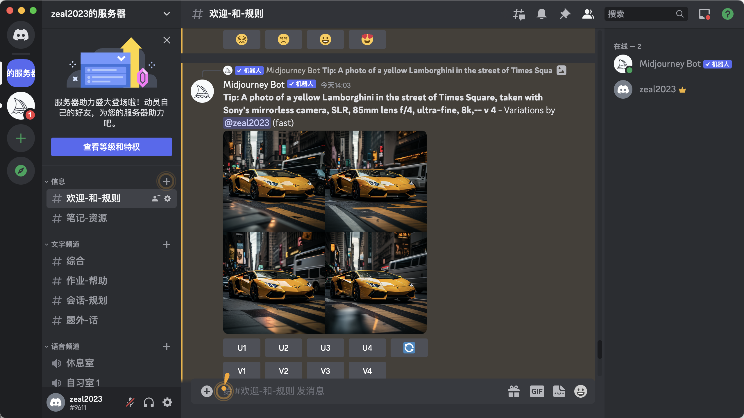The height and width of the screenshot is (418, 744).
Task: Toggle deafen with the headphones icon
Action: pyautogui.click(x=149, y=402)
